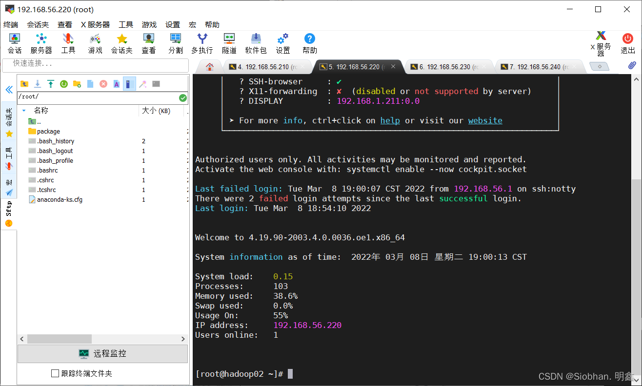
Task: Create a new folder via SFTP toolbar
Action: coord(77,84)
